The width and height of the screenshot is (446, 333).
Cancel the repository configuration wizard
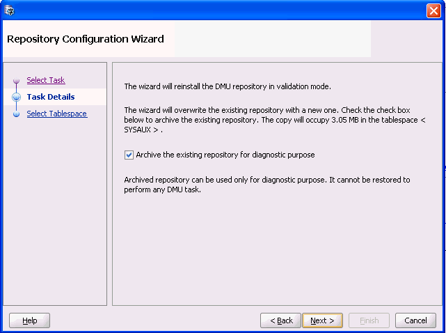[x=415, y=320]
